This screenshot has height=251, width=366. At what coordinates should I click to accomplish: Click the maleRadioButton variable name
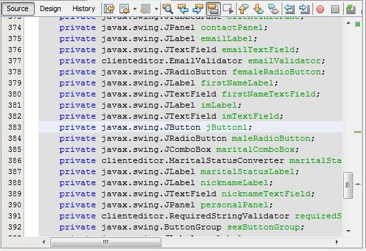pos(271,138)
